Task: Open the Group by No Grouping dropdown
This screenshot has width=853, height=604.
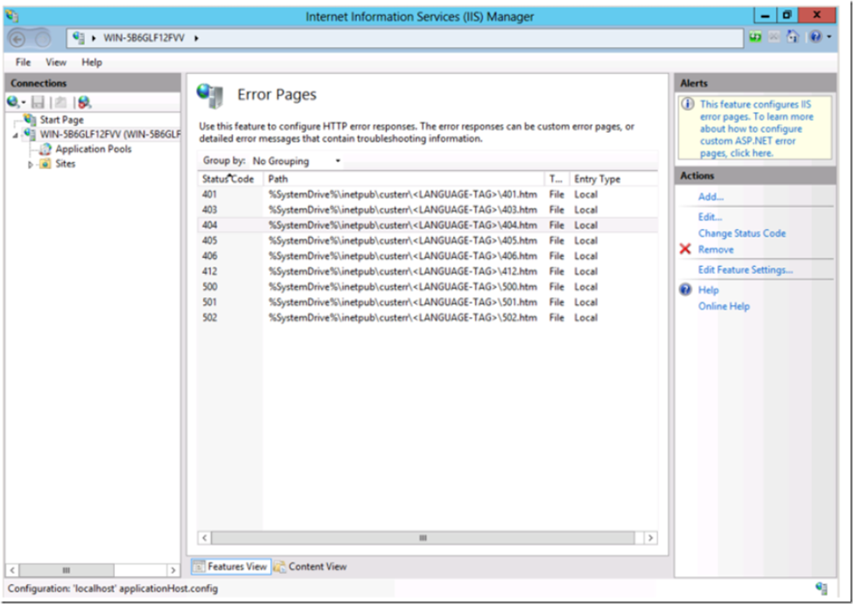Action: (x=297, y=161)
